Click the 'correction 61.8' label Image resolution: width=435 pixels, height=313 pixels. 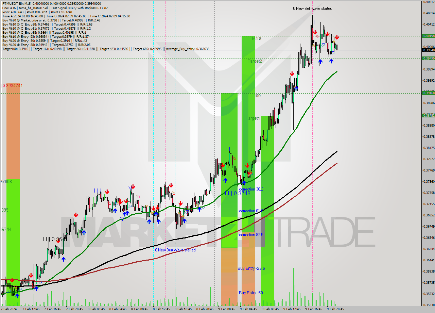[251, 211]
